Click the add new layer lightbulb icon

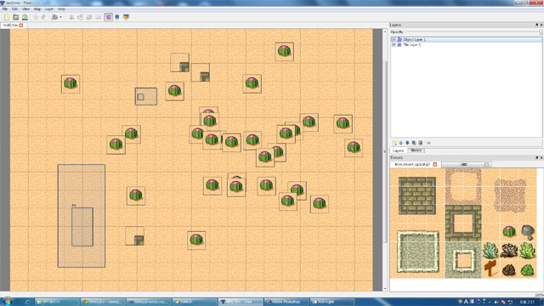(394, 143)
